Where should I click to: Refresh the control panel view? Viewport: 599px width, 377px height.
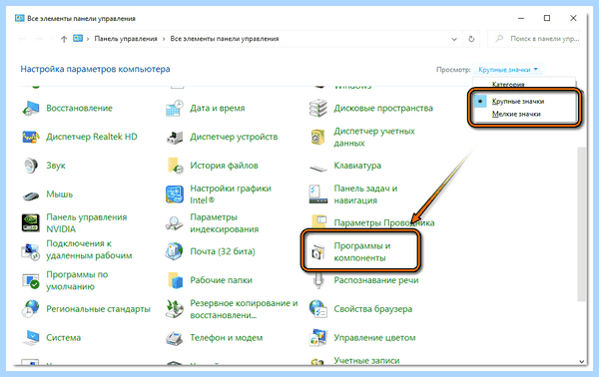[471, 39]
